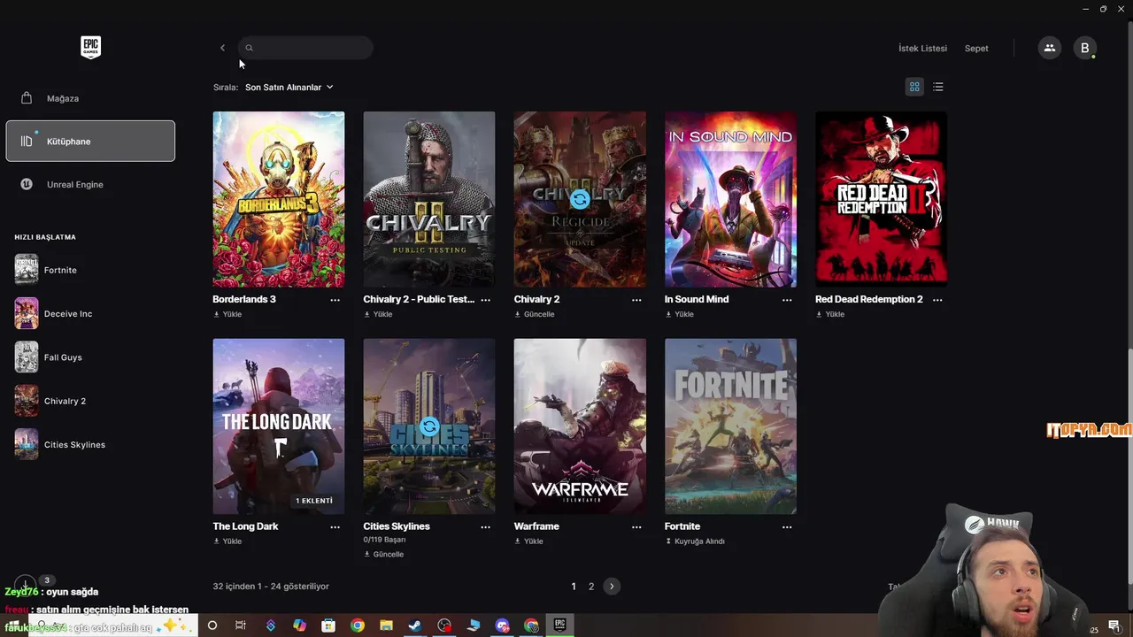This screenshot has height=637, width=1133.
Task: Open Steam from the taskbar
Action: point(414,625)
